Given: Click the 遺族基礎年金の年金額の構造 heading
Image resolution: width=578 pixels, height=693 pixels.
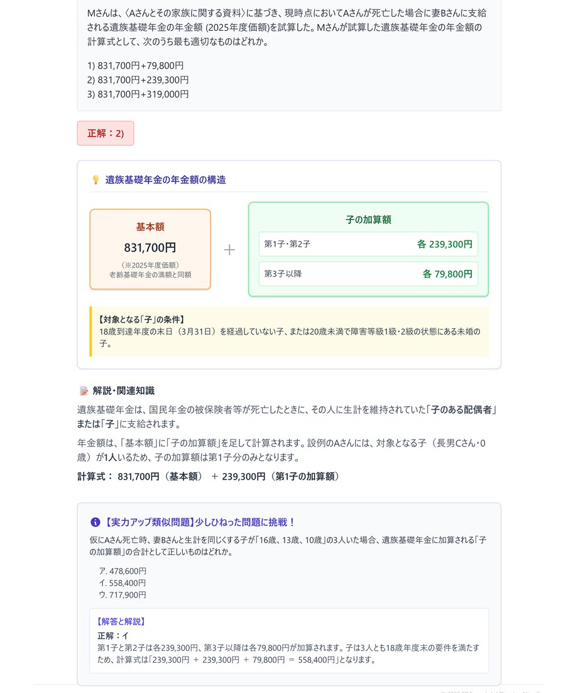Looking at the screenshot, I should [165, 180].
